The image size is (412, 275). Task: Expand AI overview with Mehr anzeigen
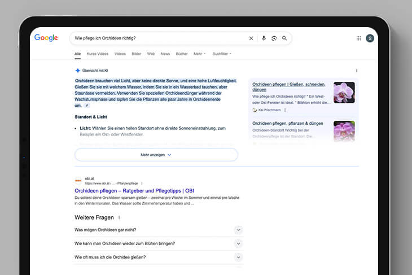point(156,155)
